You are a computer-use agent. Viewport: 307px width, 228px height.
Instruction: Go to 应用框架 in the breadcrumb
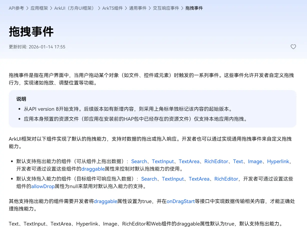click(39, 8)
